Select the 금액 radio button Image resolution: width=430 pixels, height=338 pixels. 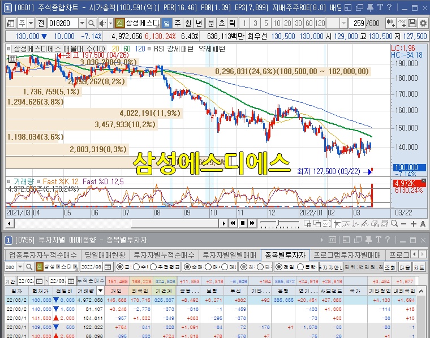tap(120, 267)
